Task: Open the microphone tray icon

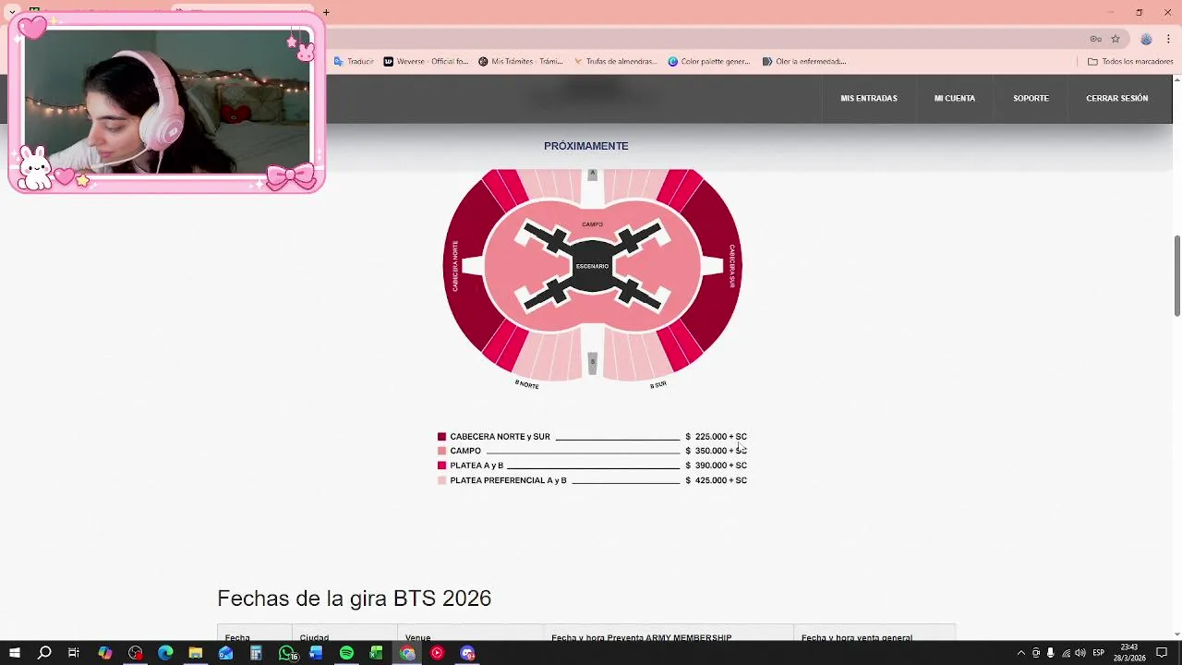Action: (x=1051, y=653)
